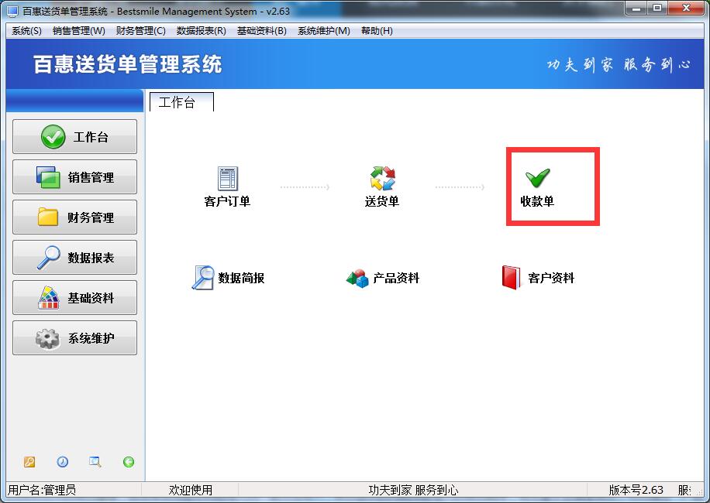Click the 财务管理 sidebar button
The image size is (710, 503).
tap(74, 217)
